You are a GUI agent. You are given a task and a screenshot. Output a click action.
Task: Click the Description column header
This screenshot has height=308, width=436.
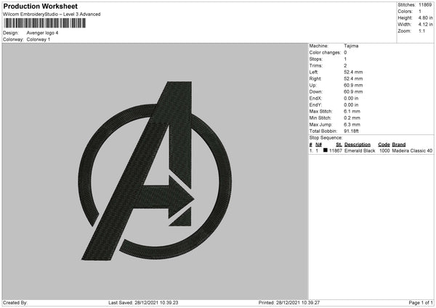358,145
